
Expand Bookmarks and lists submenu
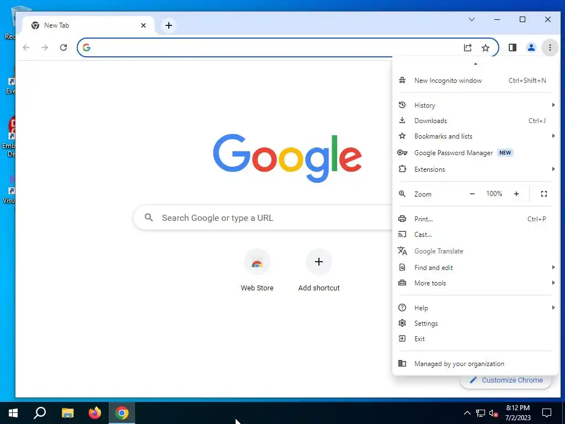point(475,136)
